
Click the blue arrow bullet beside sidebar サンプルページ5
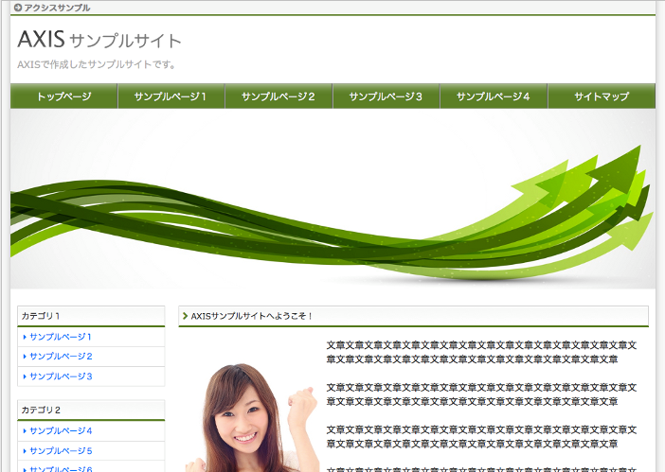pyautogui.click(x=25, y=451)
